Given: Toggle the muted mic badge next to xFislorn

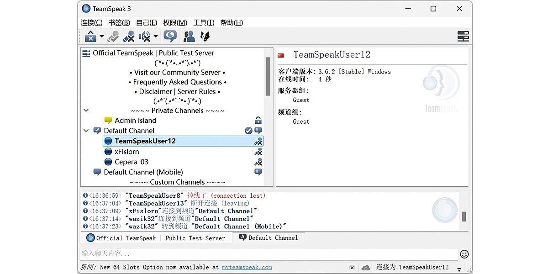Looking at the screenshot, I should [258, 151].
